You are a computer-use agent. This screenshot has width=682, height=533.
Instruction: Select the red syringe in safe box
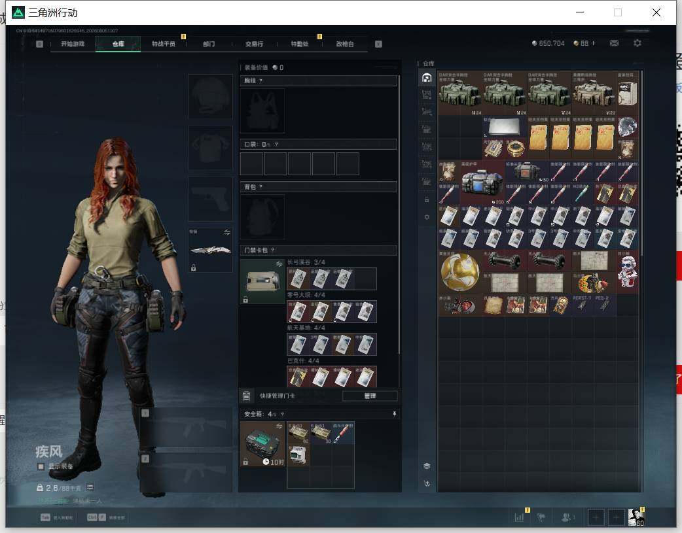point(343,433)
